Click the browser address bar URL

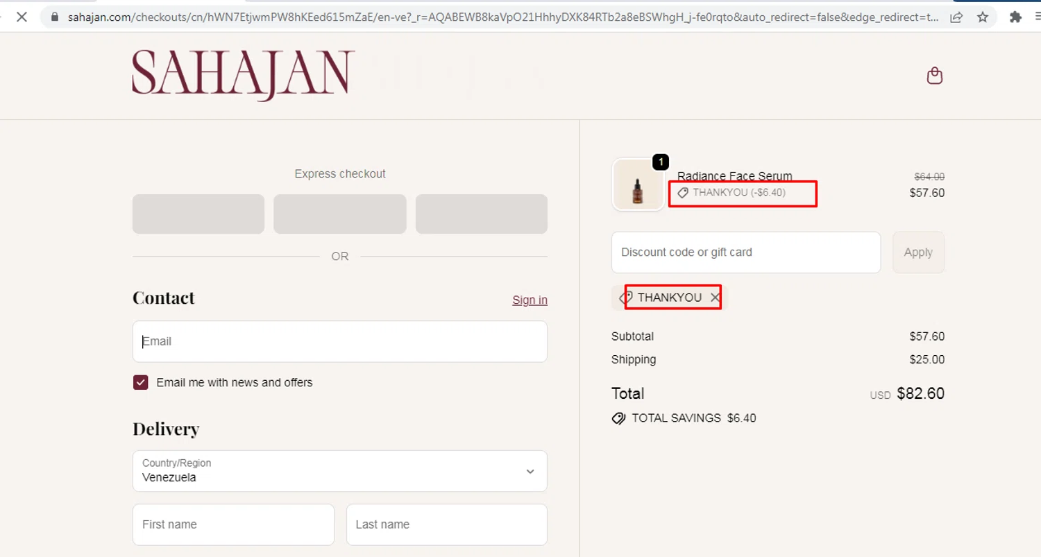pyautogui.click(x=503, y=17)
